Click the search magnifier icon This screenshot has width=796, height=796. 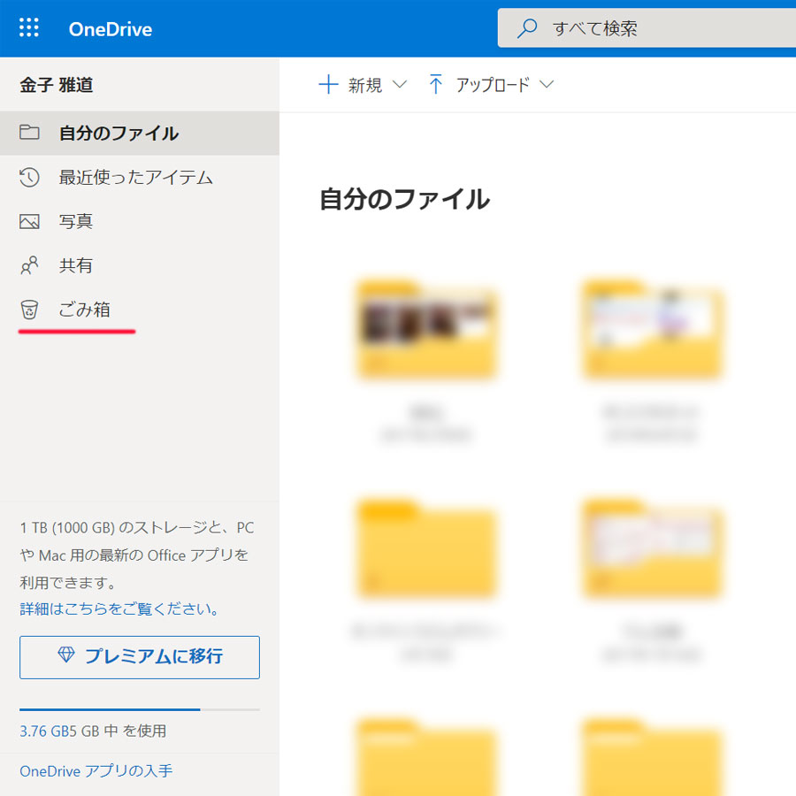[527, 28]
